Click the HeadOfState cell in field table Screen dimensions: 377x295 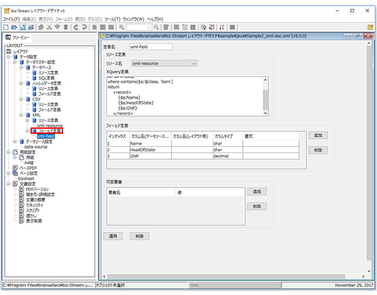pos(150,150)
